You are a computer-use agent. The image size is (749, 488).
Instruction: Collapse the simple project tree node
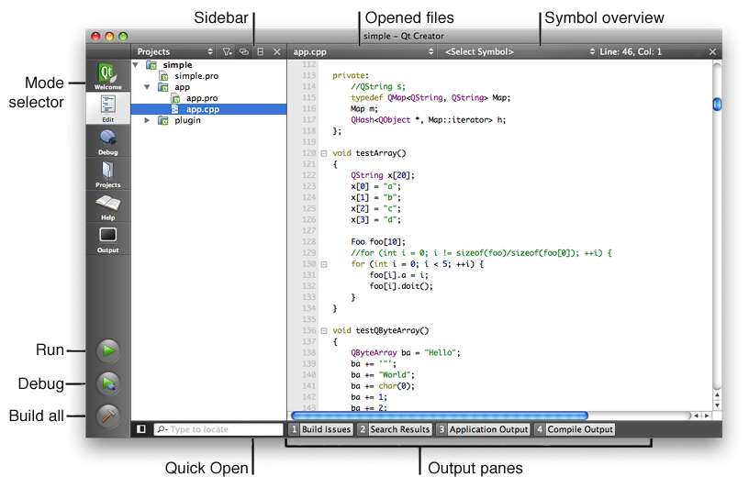point(136,64)
